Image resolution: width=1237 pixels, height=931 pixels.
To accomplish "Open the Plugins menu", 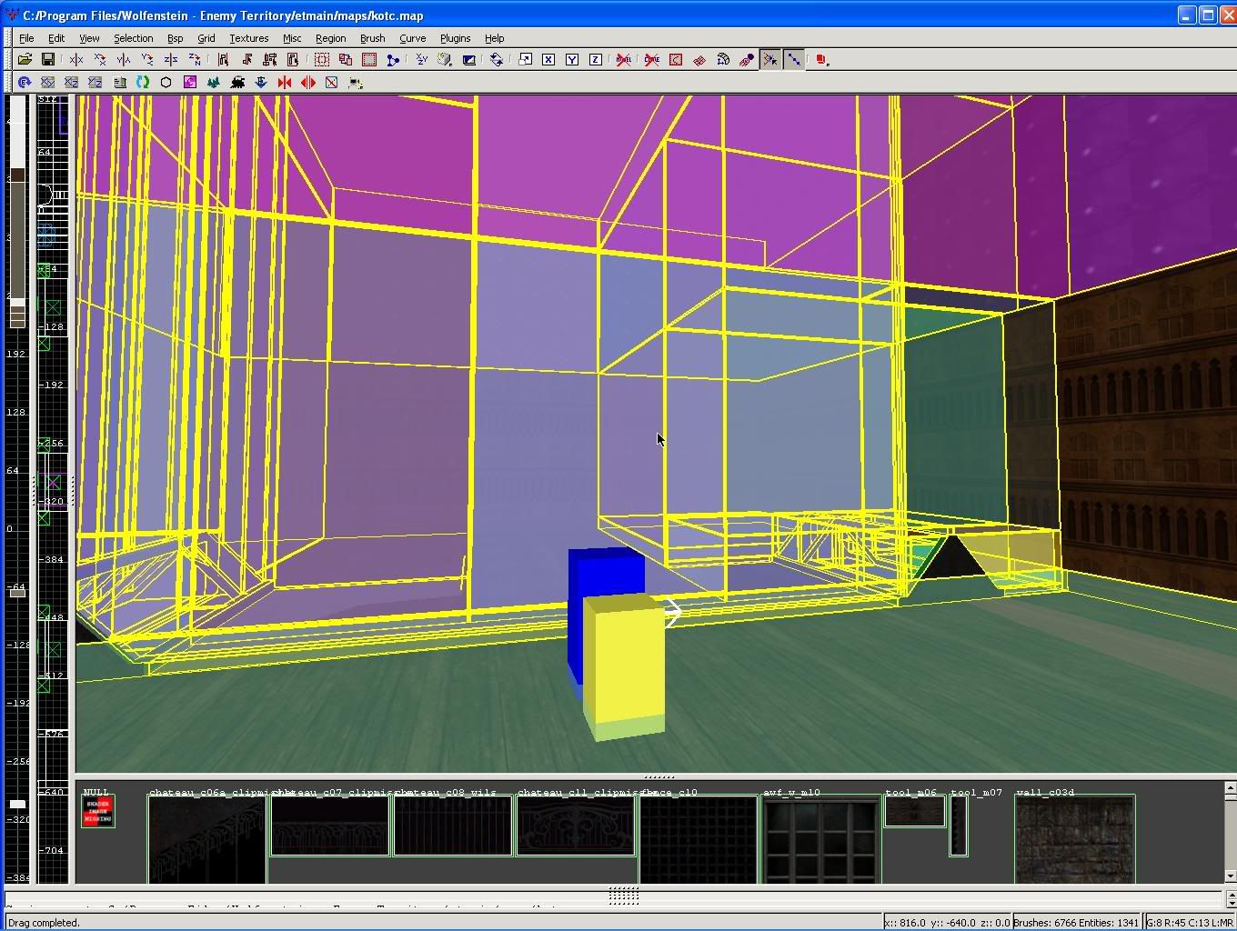I will pyautogui.click(x=455, y=38).
